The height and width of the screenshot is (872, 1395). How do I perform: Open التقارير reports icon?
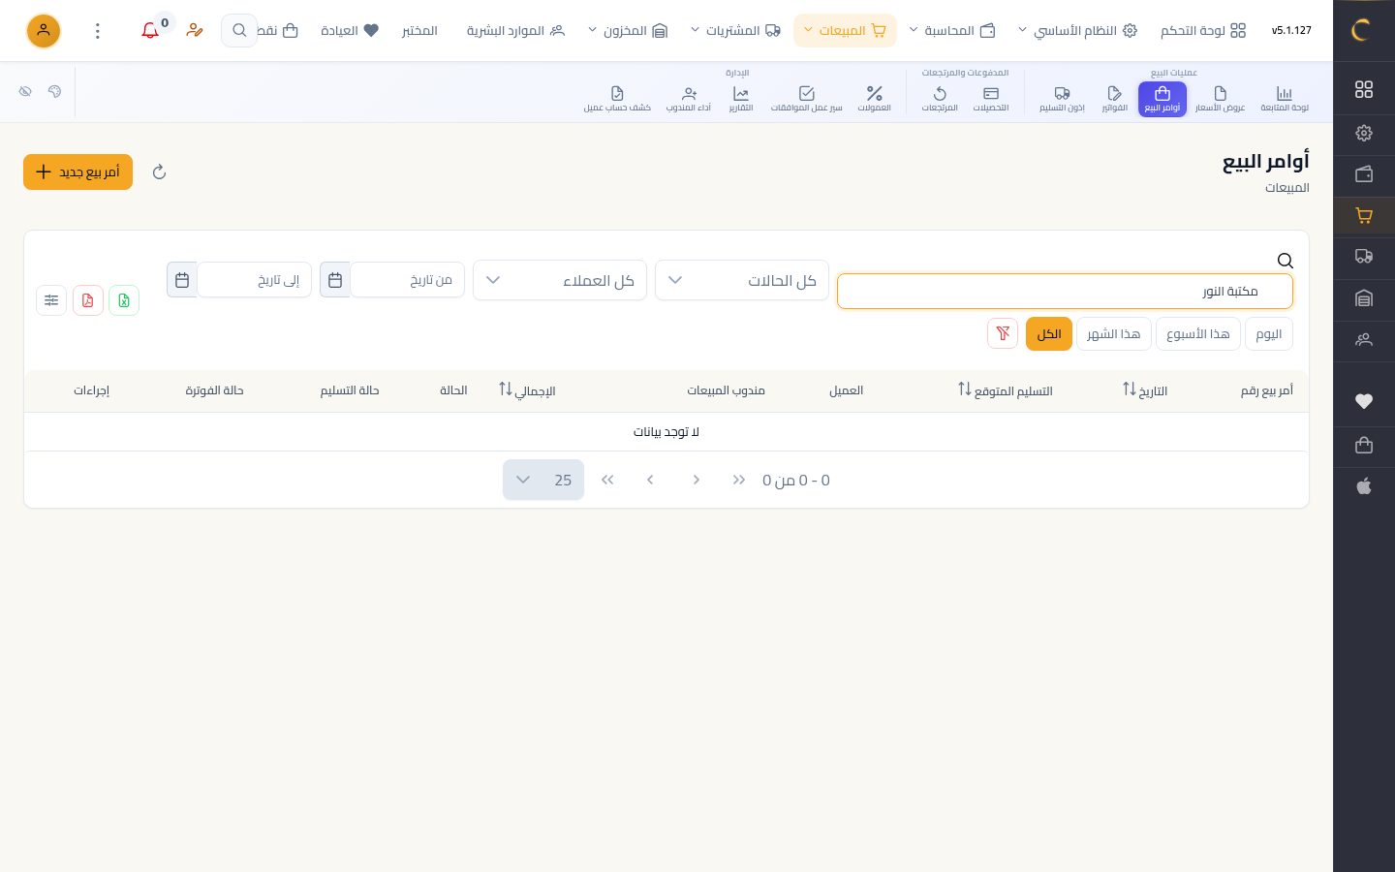tap(741, 99)
